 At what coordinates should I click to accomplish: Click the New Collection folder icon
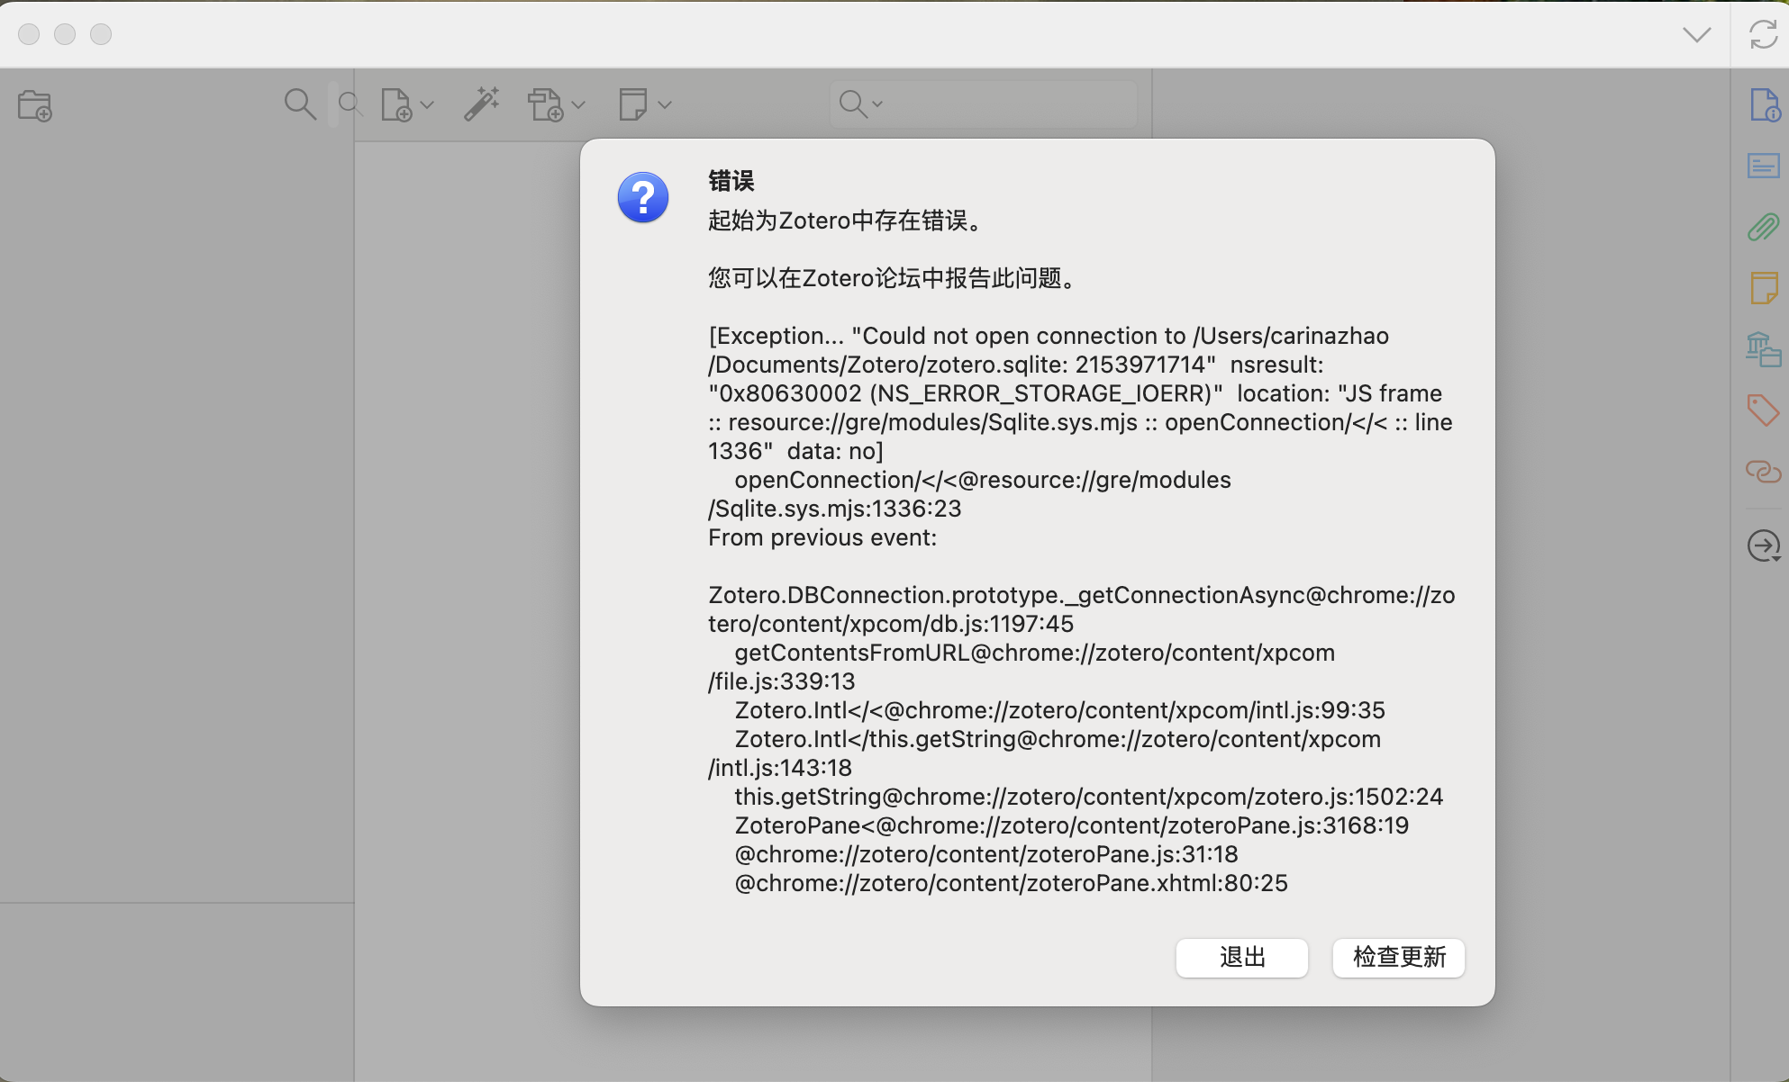point(35,105)
